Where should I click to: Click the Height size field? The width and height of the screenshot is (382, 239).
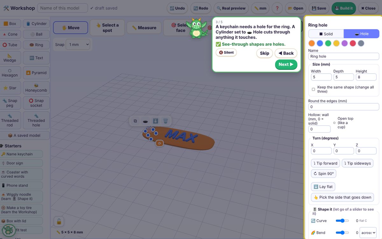coord(366,77)
